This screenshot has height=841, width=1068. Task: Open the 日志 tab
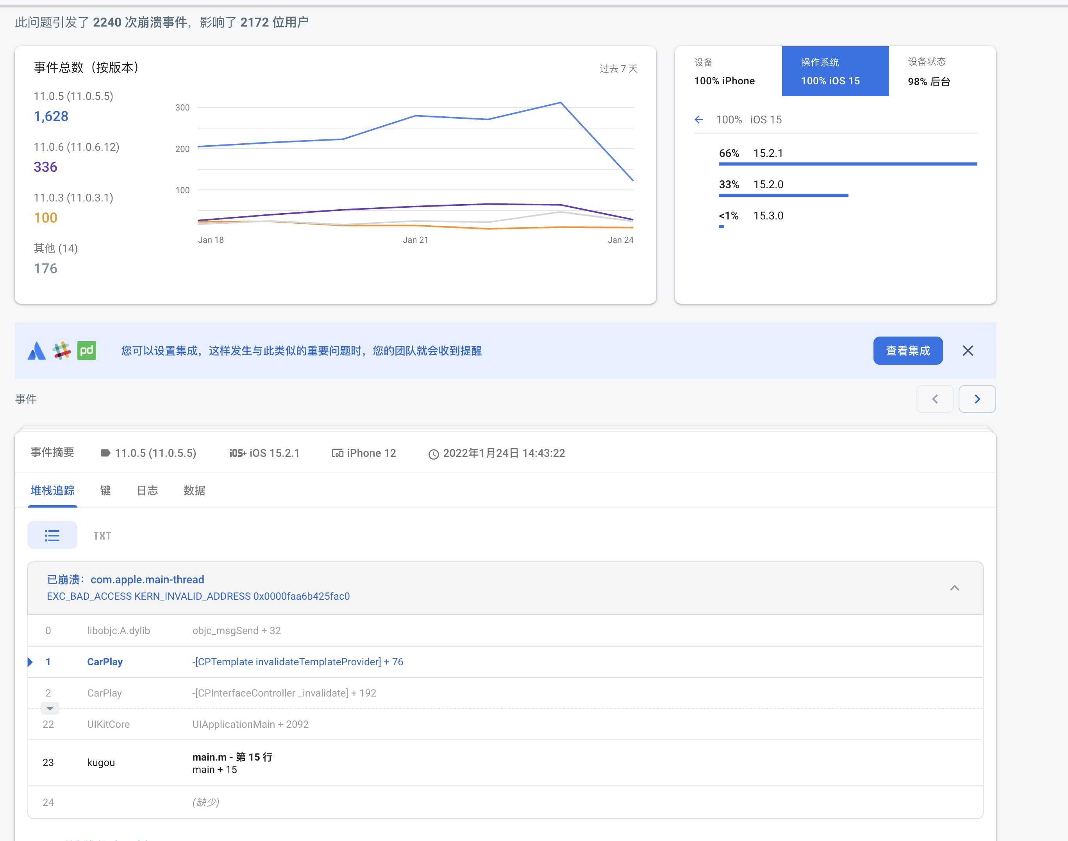tap(147, 490)
